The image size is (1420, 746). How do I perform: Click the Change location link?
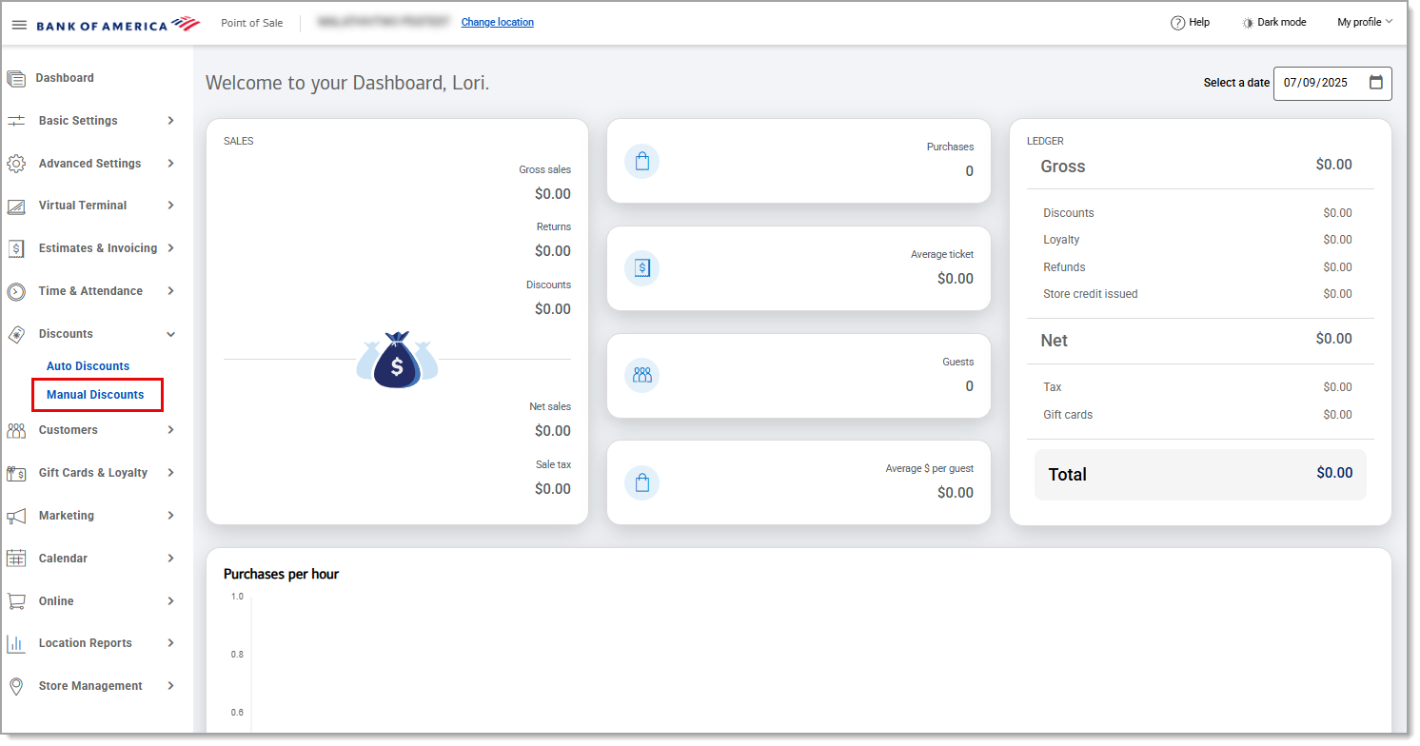pyautogui.click(x=498, y=23)
